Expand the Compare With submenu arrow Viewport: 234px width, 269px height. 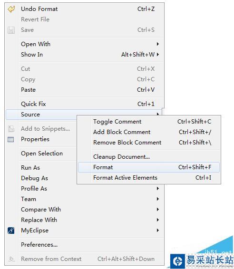click(x=158, y=209)
